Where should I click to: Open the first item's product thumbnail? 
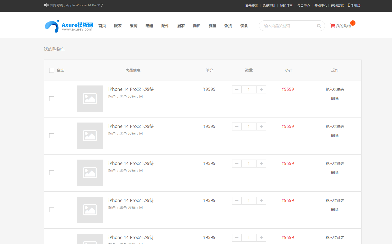90,99
